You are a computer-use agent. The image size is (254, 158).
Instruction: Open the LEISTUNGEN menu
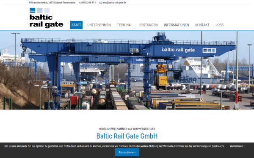pos(148,25)
